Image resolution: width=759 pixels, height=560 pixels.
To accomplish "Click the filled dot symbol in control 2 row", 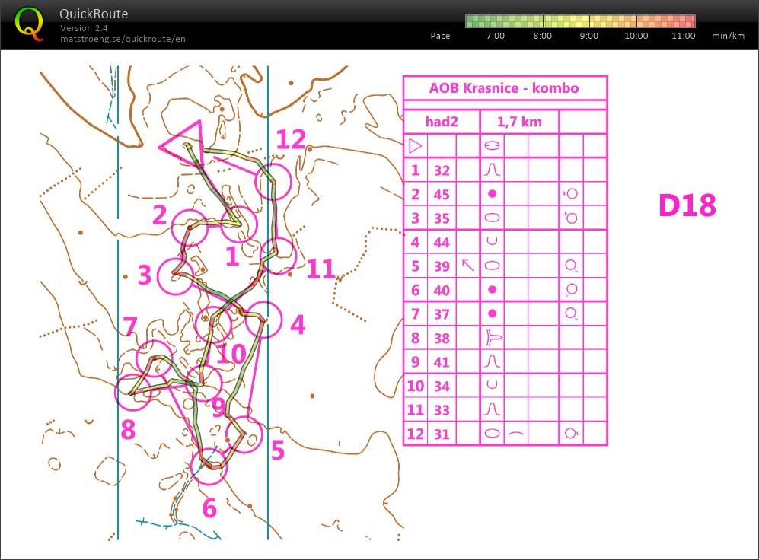I will point(492,194).
